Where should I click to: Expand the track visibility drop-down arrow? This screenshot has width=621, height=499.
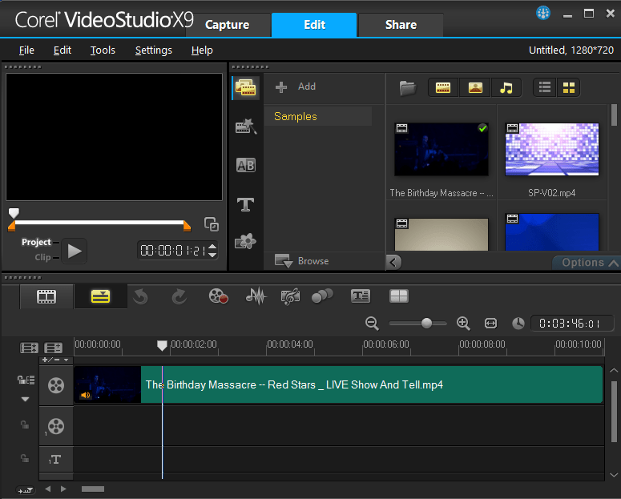tap(25, 399)
